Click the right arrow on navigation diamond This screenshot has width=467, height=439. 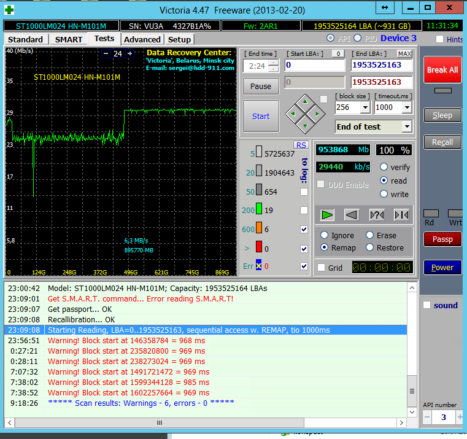[317, 114]
